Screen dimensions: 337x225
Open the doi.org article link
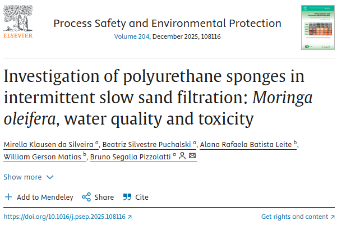(64, 216)
